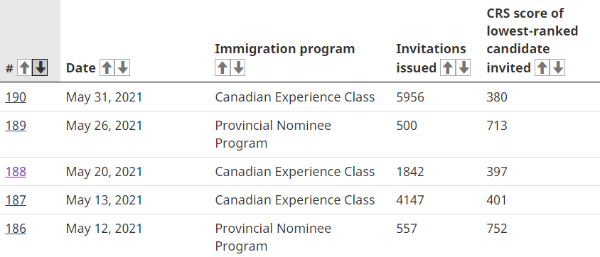
Task: Open draw 187 link
Action: pos(16,199)
